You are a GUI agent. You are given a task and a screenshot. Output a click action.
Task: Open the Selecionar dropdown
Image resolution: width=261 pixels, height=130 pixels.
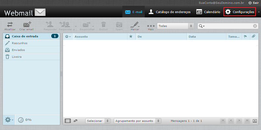(98, 121)
